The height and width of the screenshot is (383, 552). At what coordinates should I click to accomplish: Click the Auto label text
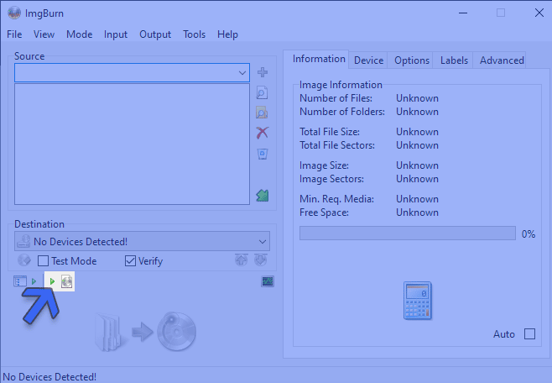tap(504, 334)
